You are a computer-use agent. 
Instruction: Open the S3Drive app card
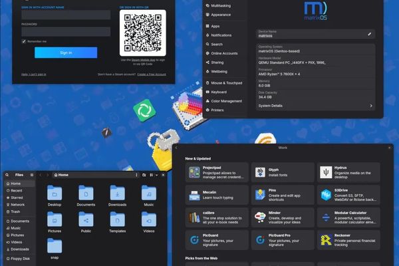(x=348, y=195)
